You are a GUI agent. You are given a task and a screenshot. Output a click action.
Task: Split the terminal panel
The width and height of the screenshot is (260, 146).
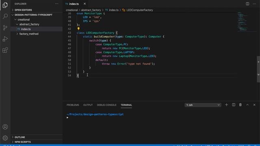coord(234,105)
